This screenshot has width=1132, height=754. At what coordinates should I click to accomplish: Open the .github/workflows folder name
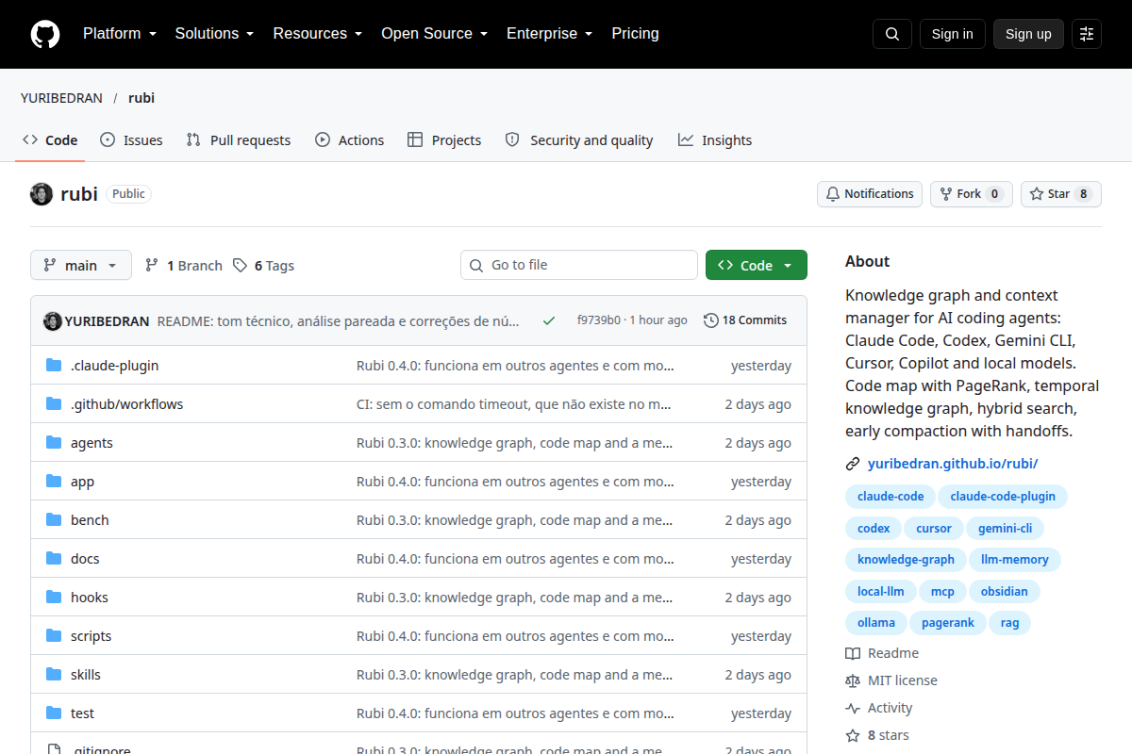coord(127,404)
